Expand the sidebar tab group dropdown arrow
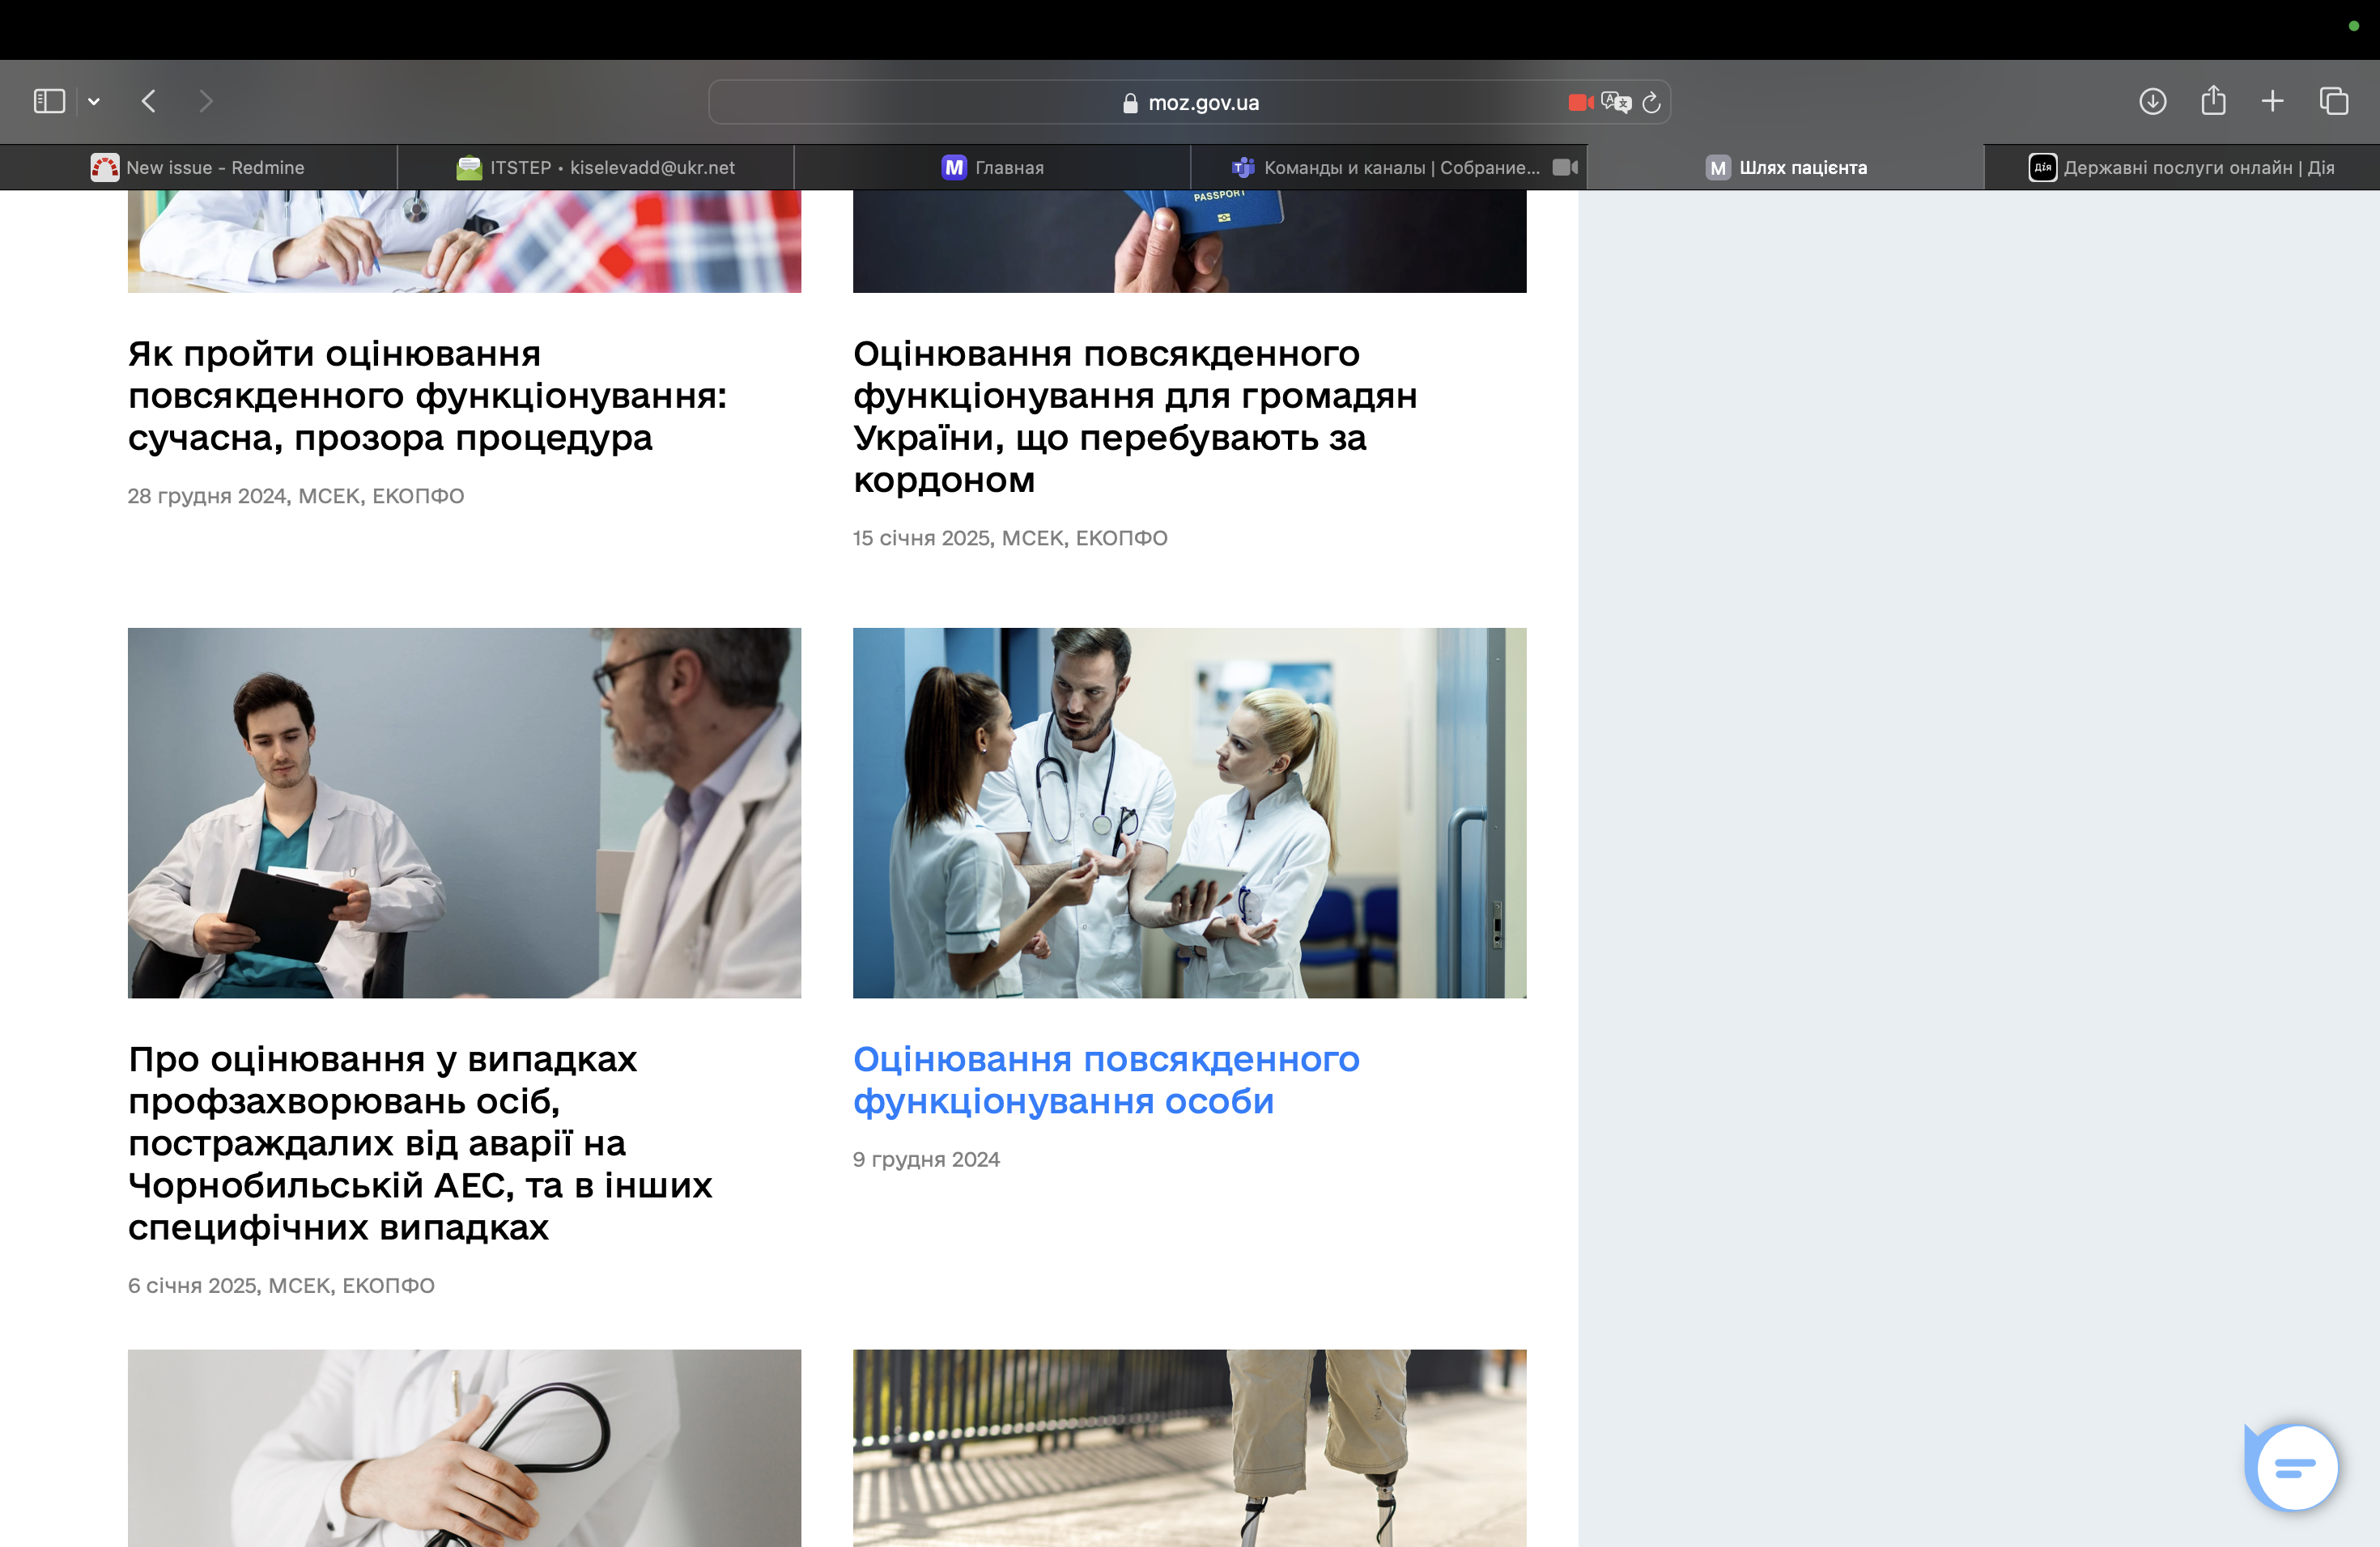The image size is (2380, 1547). 94,101
